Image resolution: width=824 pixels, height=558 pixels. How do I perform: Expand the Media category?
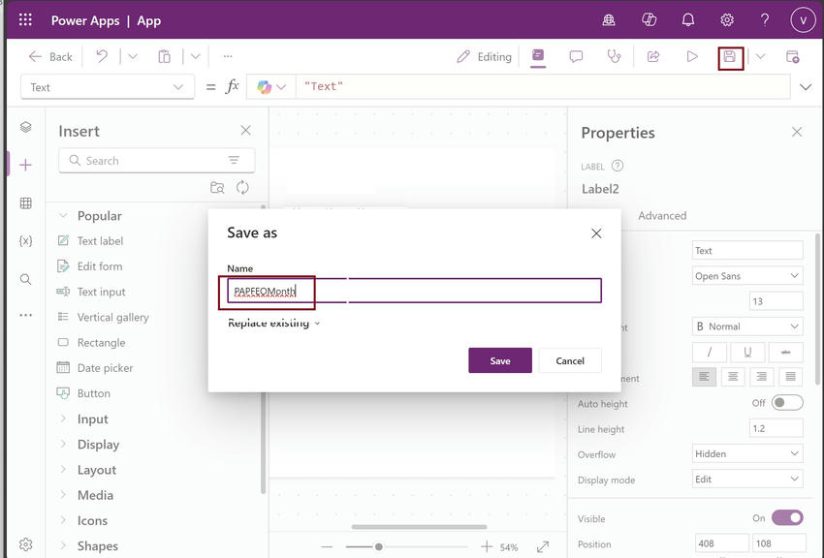[x=63, y=494]
